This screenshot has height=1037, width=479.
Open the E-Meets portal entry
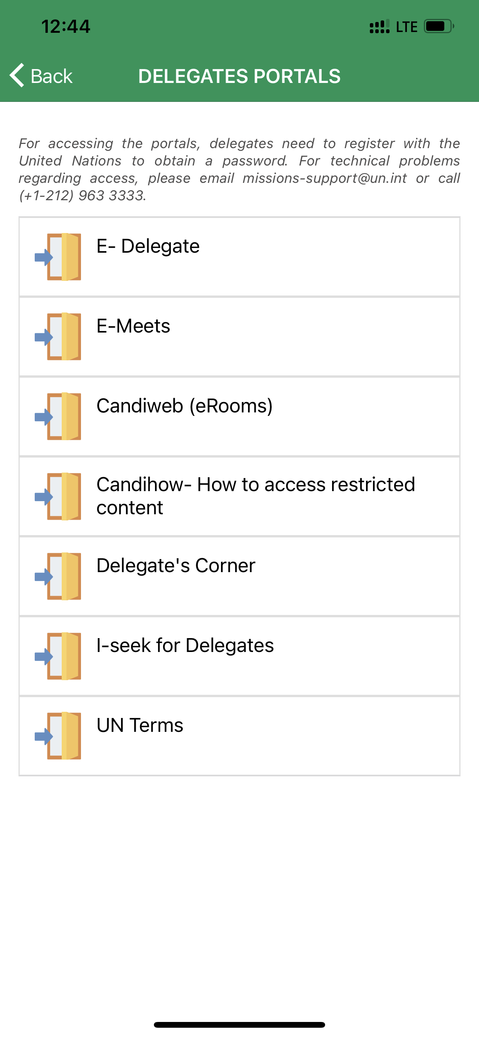(133, 326)
